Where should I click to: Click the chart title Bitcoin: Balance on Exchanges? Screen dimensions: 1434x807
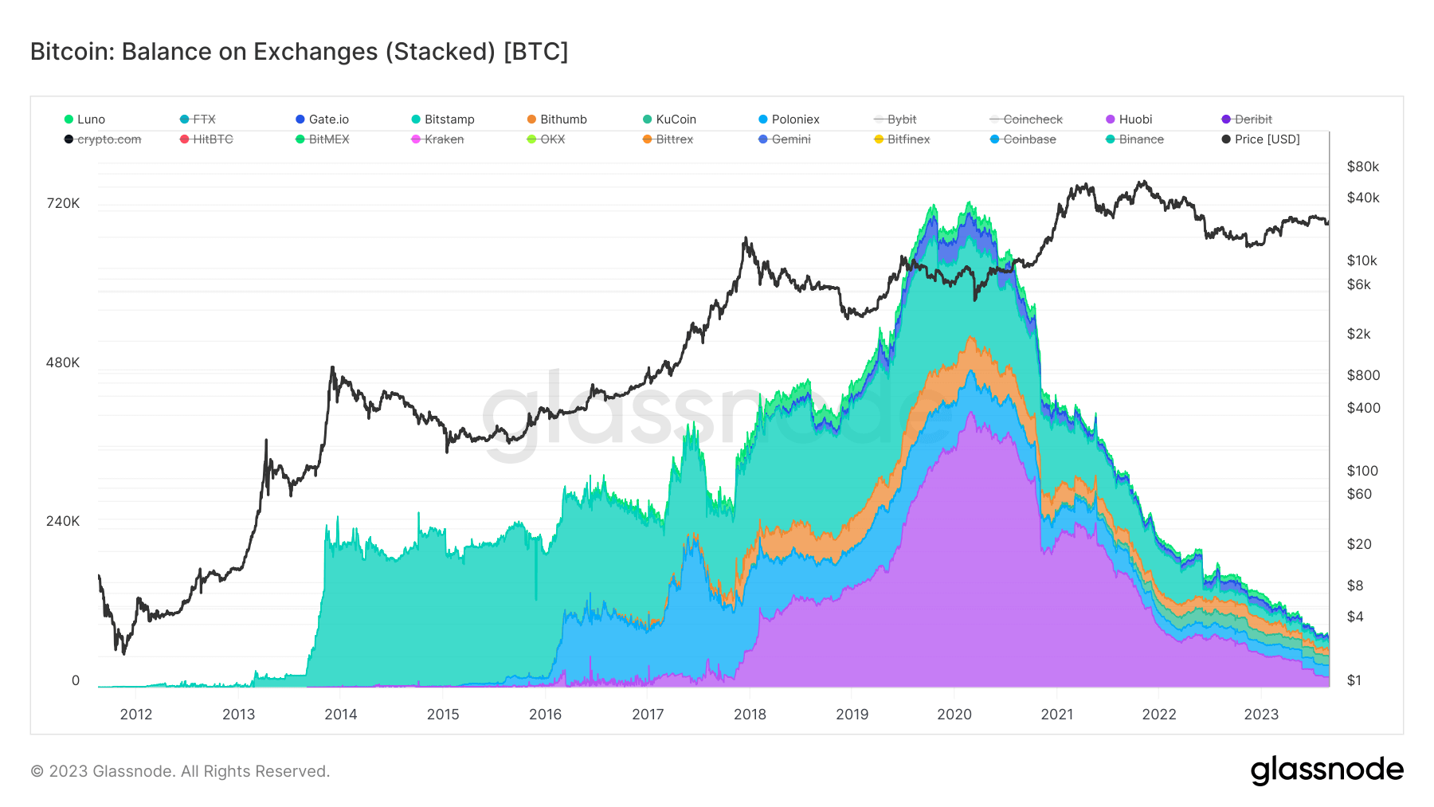tap(299, 51)
